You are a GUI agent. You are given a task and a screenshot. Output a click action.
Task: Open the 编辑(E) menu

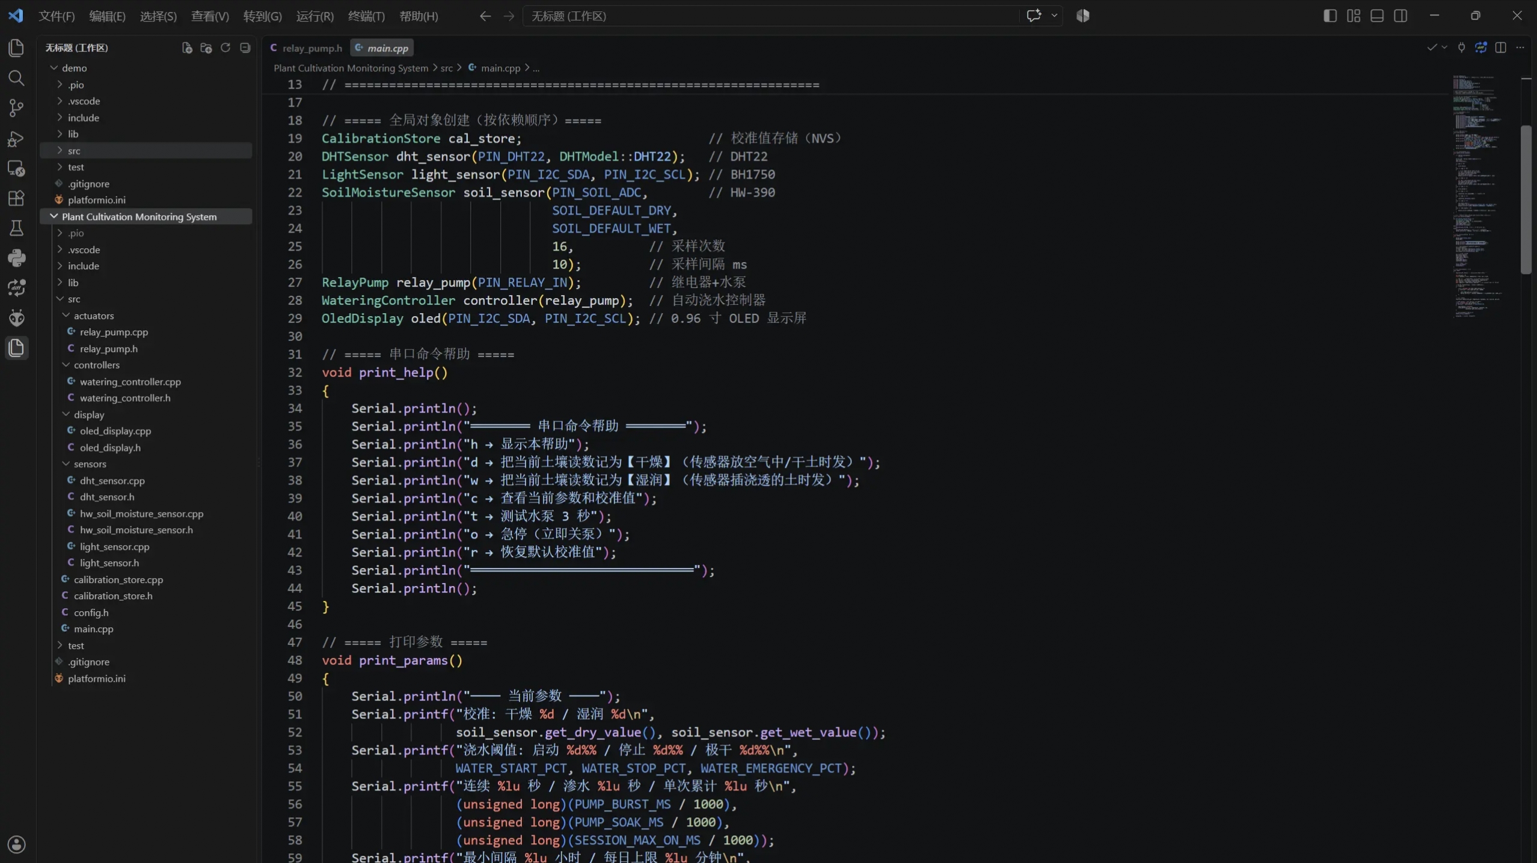(x=107, y=16)
